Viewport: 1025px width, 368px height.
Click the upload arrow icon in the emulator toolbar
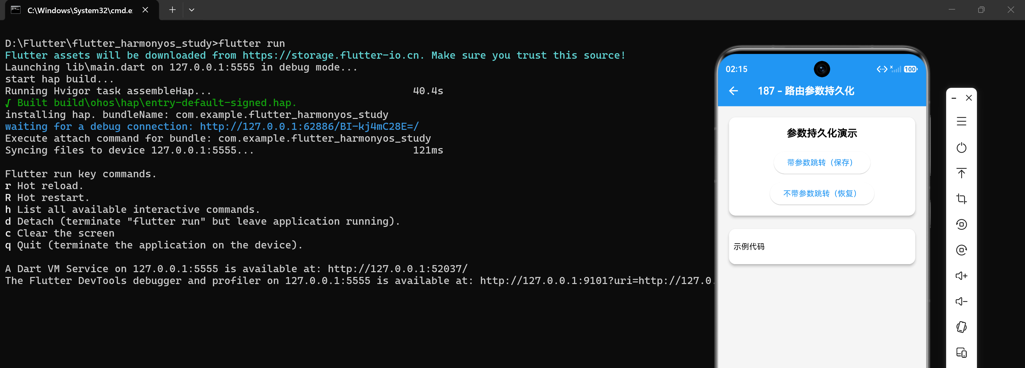[x=961, y=173]
